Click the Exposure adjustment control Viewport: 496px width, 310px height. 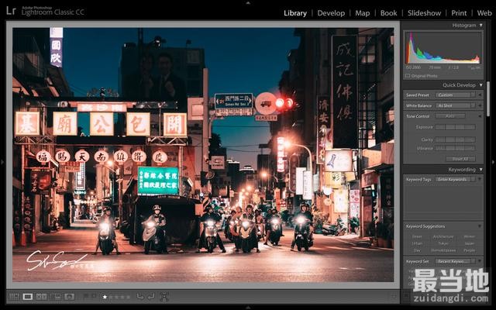coord(453,126)
